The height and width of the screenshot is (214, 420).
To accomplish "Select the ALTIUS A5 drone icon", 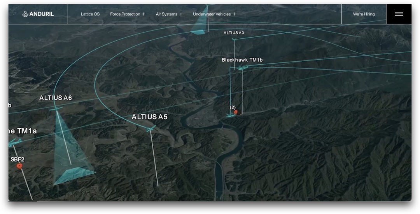I will click(151, 128).
